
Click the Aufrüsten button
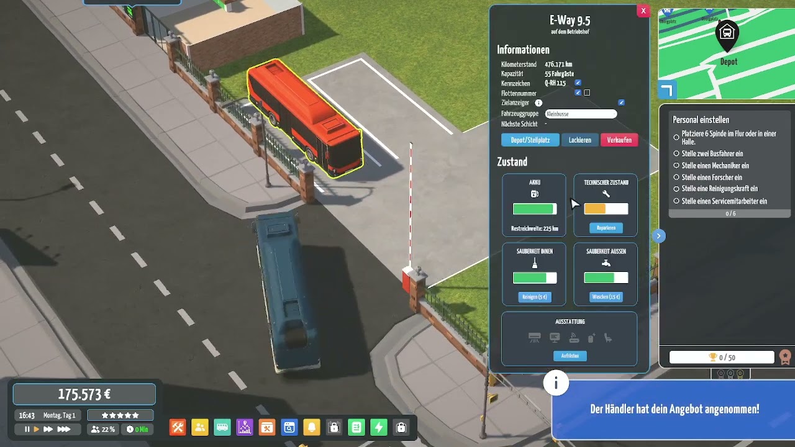pos(570,356)
